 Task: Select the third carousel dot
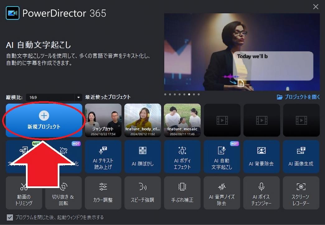[x=175, y=94]
